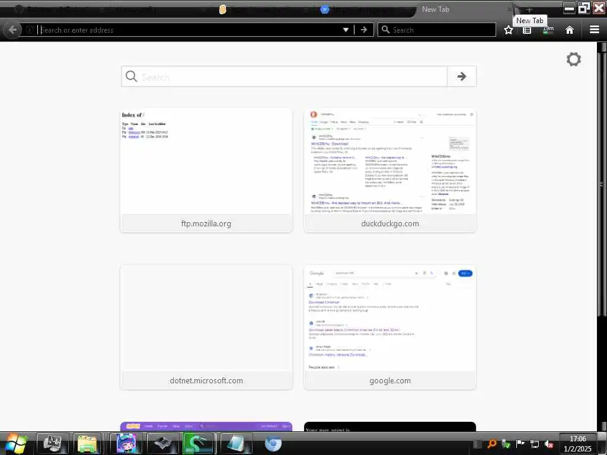607x455 pixels.
Task: Open the notepad taskbar app
Action: tap(236, 443)
